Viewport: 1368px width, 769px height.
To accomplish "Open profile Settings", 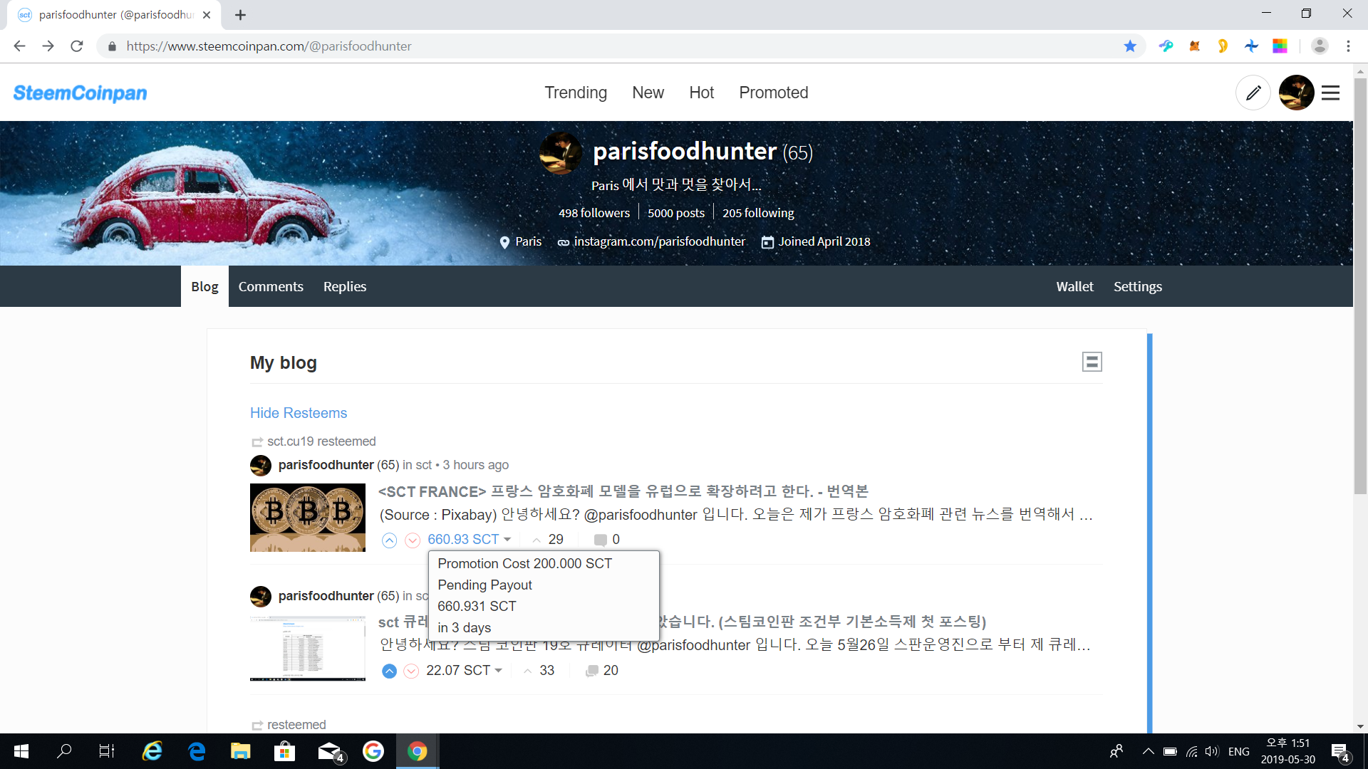I will click(x=1137, y=286).
